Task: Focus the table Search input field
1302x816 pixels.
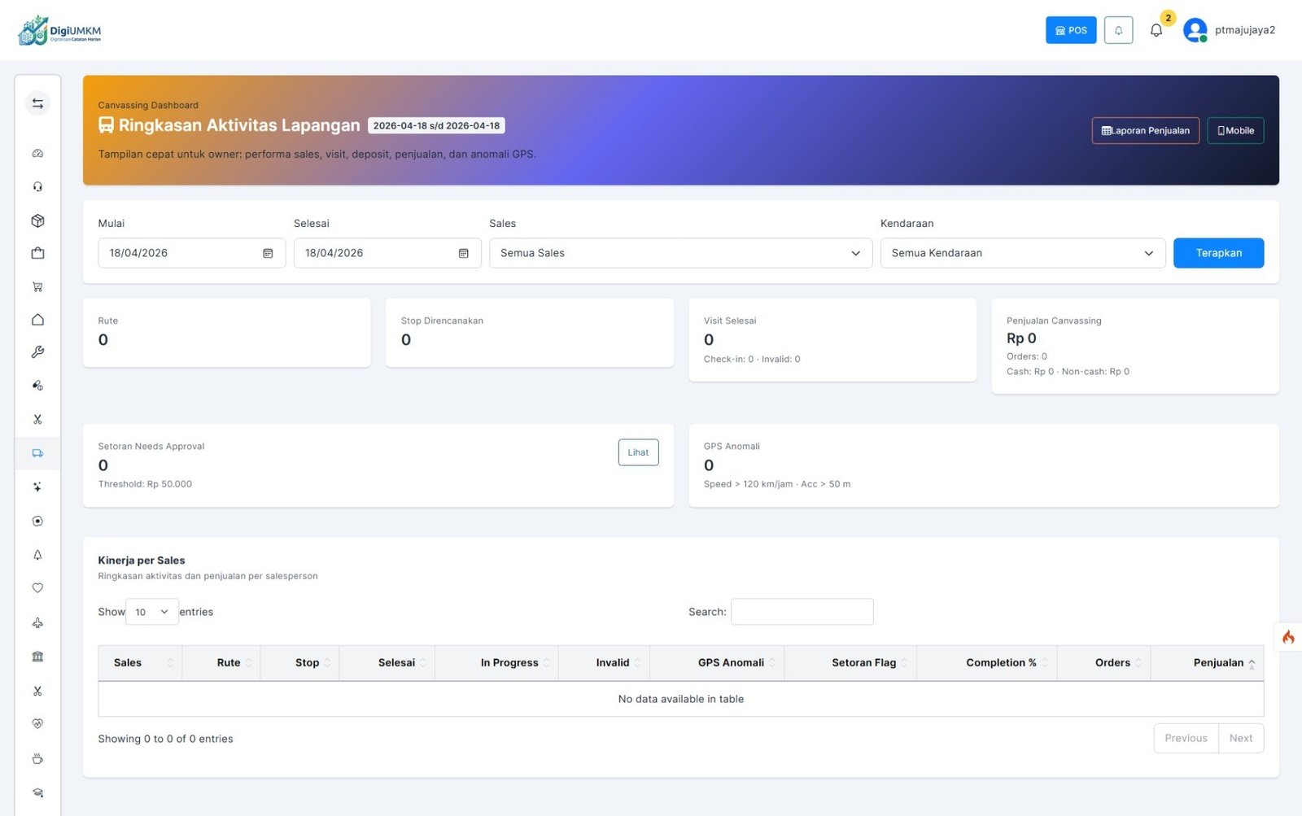Action: click(x=802, y=612)
